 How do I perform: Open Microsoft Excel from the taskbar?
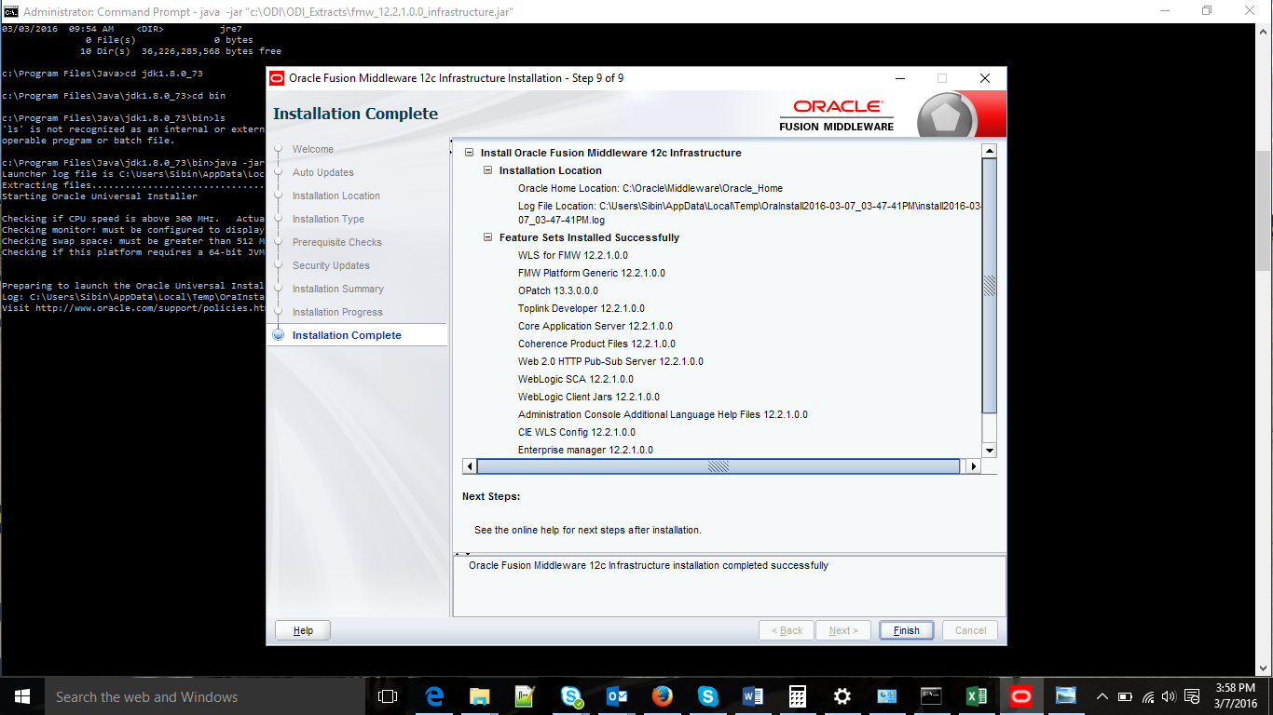coord(976,695)
